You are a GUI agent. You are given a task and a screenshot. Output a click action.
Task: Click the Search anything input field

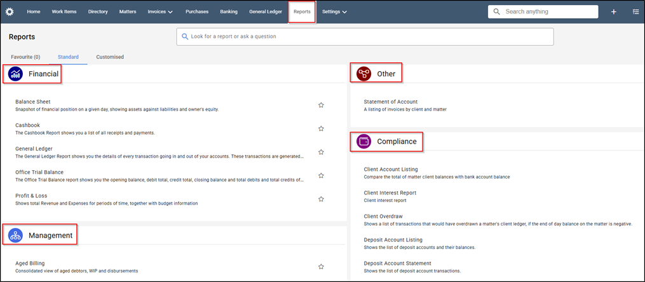tap(543, 11)
